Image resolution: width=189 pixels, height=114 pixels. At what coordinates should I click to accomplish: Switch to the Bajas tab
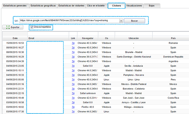click(151, 6)
